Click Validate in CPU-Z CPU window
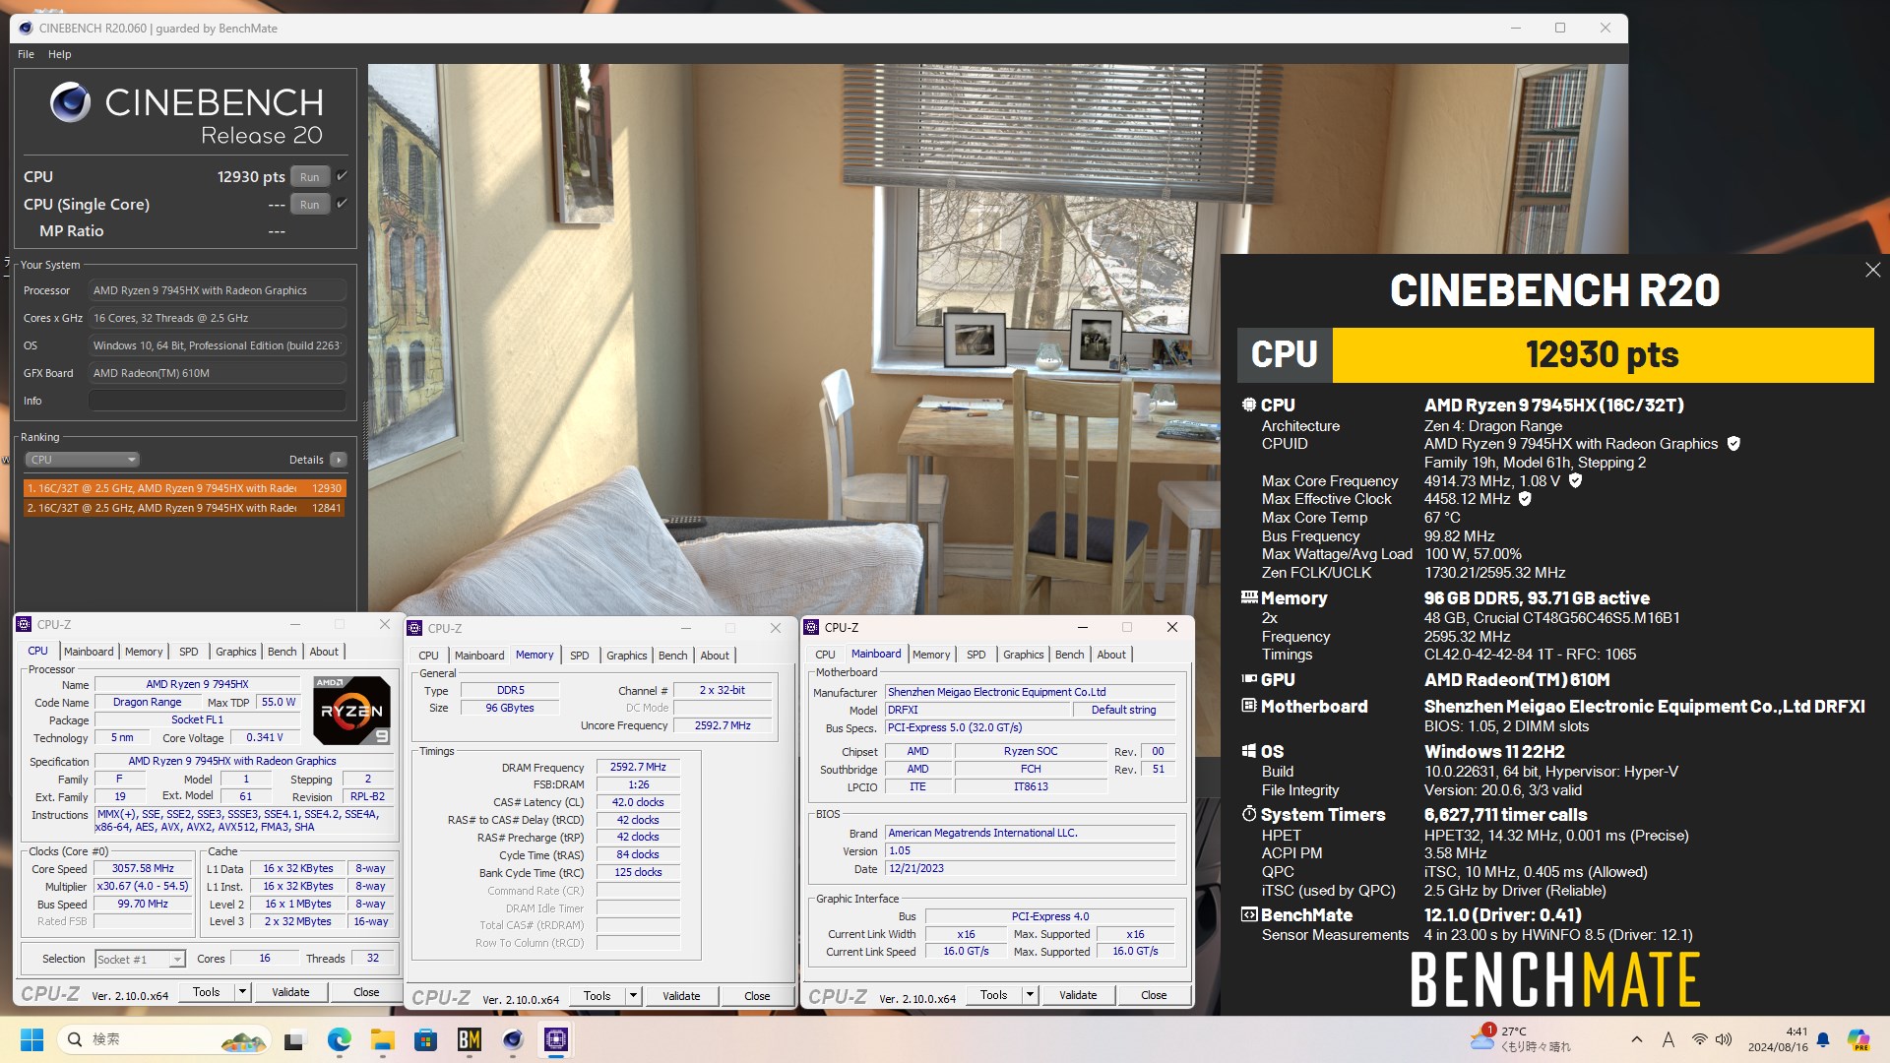 click(x=290, y=992)
